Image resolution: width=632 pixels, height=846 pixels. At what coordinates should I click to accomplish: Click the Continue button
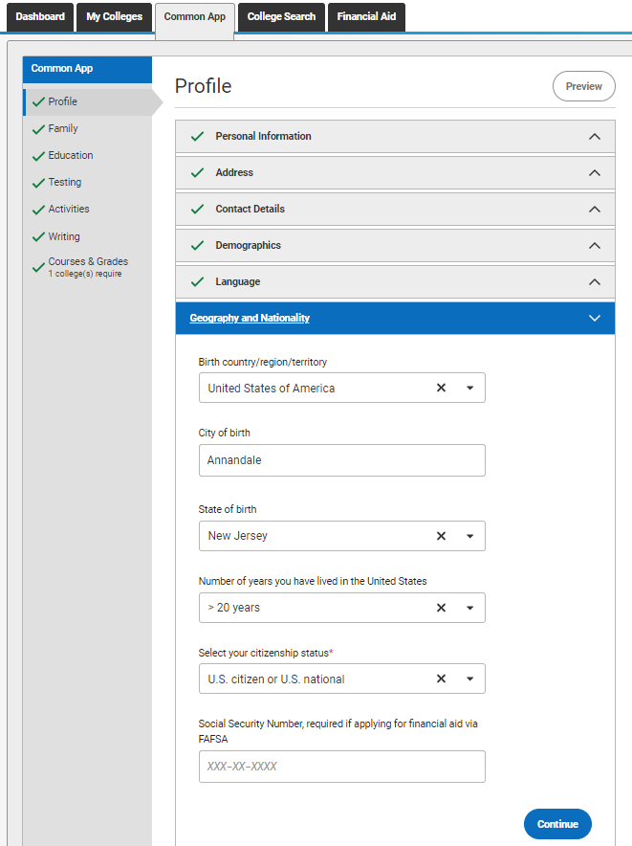tap(557, 824)
